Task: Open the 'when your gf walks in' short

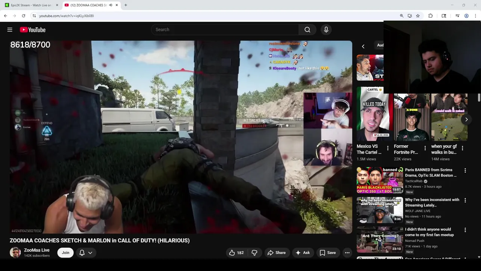Action: 449,117
